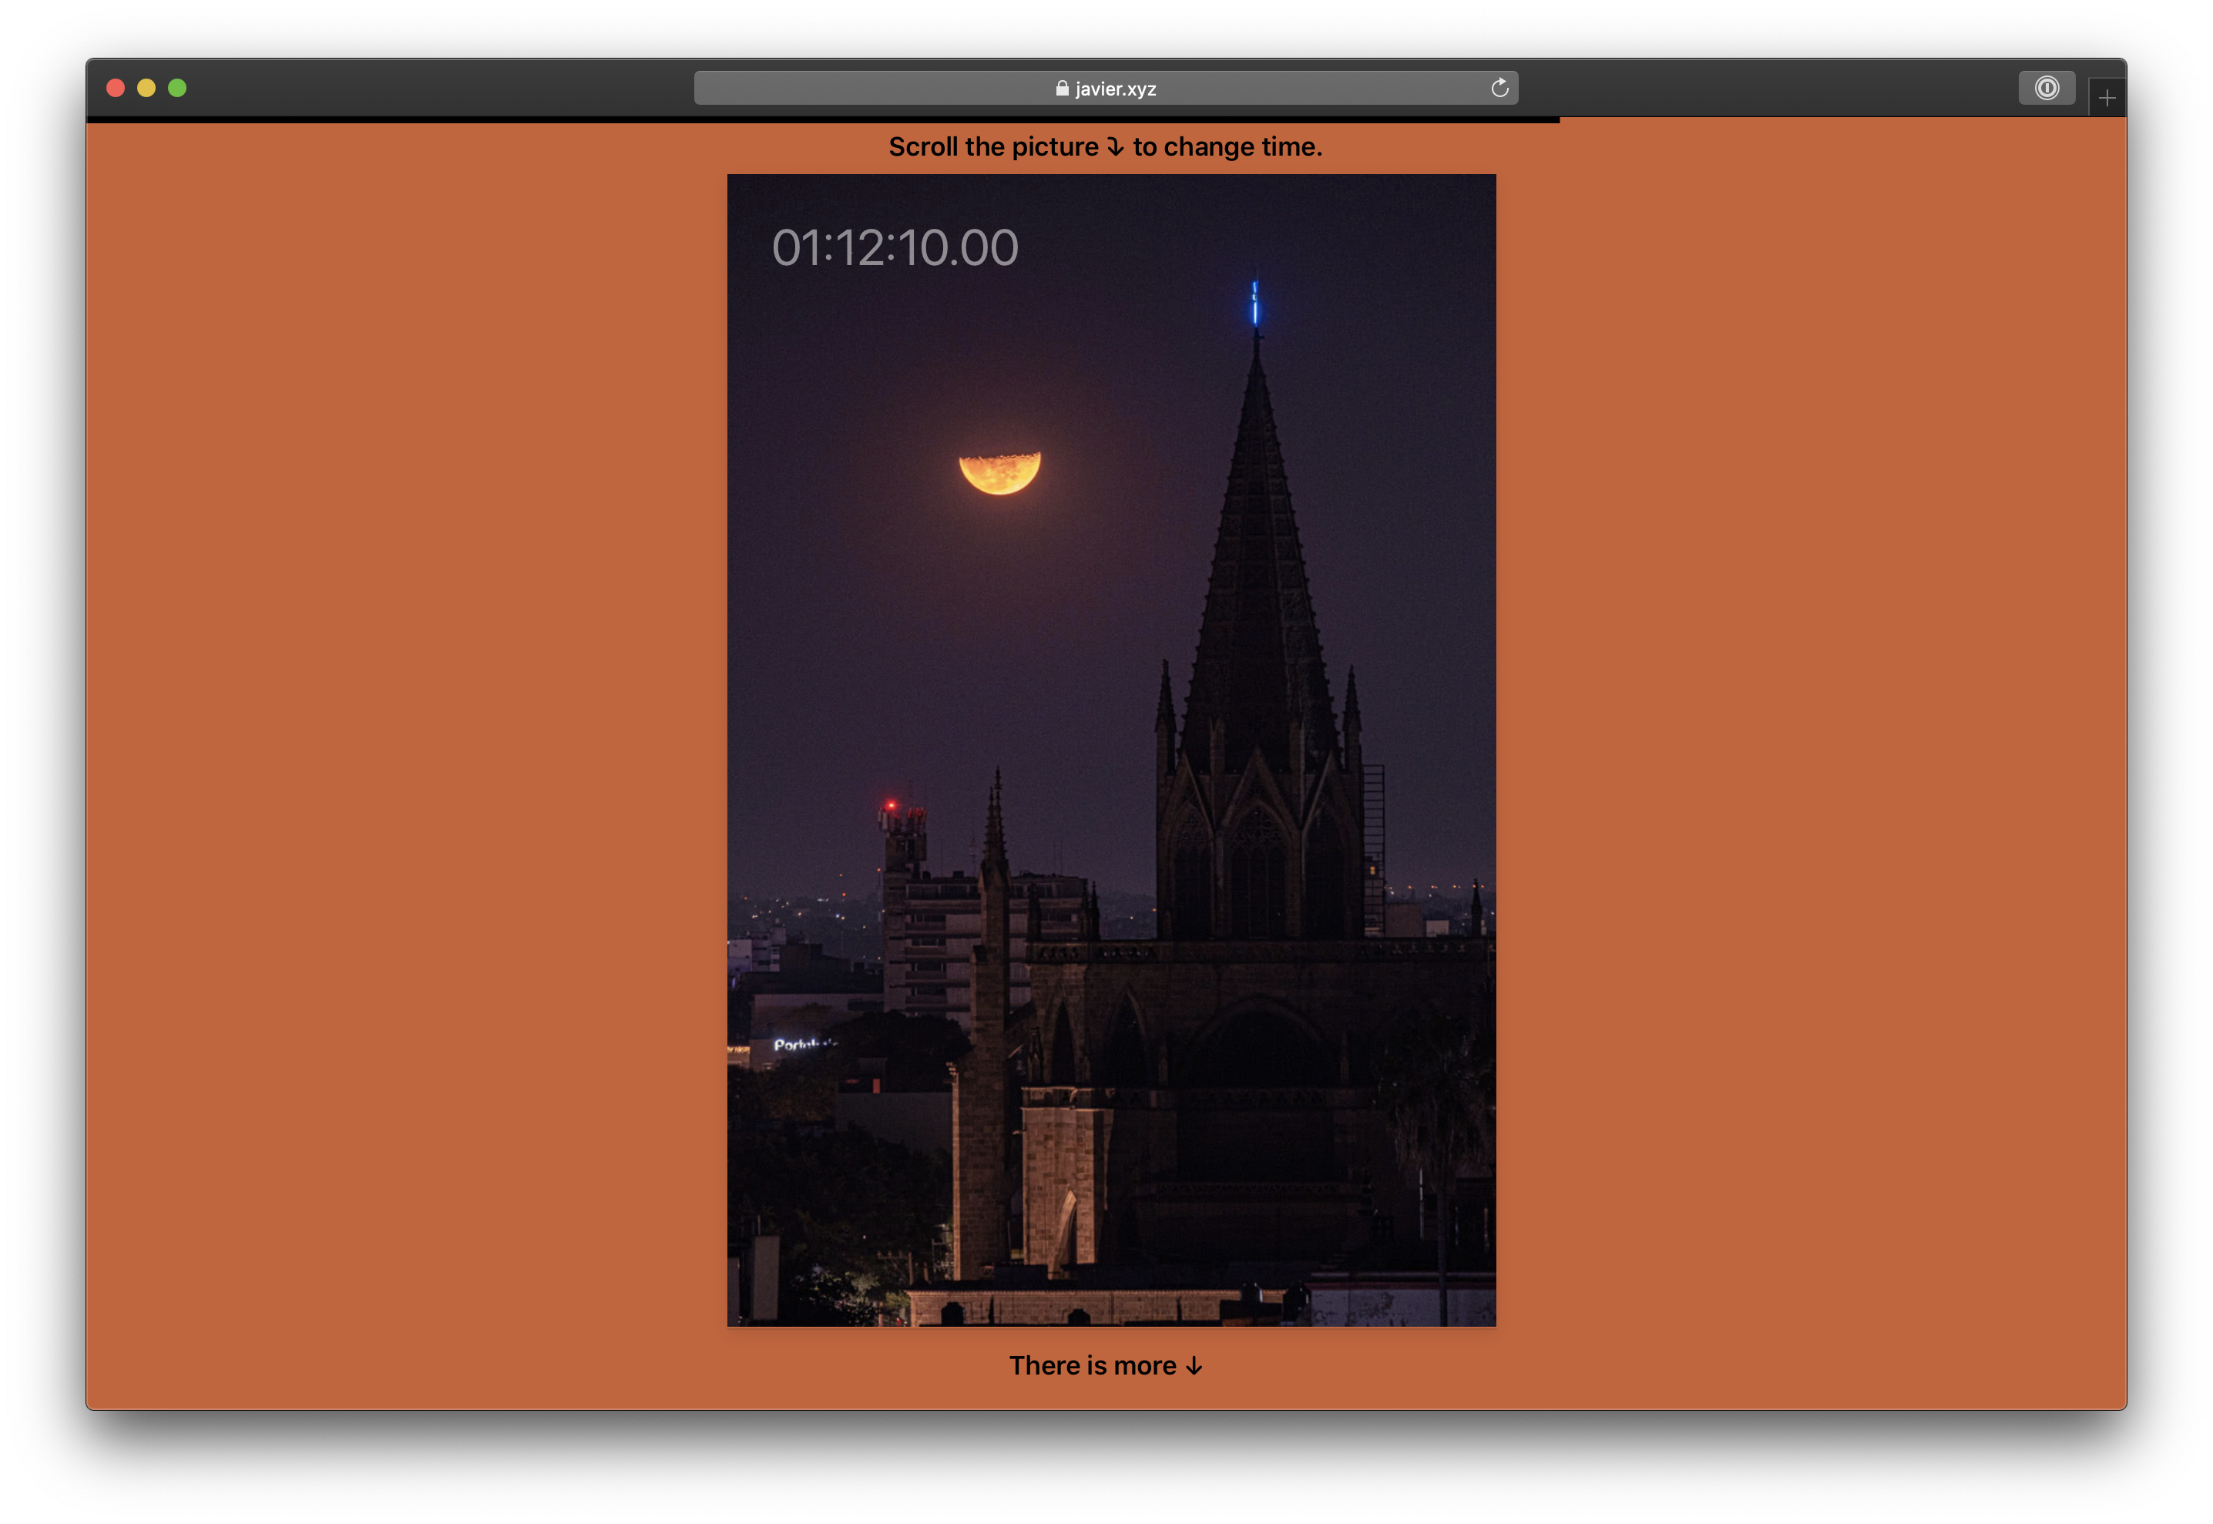Click 'to change time.' instruction text
This screenshot has height=1524, width=2213.
(x=1227, y=147)
